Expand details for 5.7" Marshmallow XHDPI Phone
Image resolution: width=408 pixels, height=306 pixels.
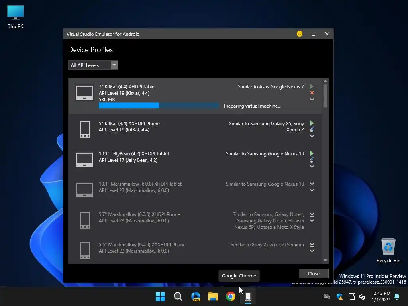[312, 221]
